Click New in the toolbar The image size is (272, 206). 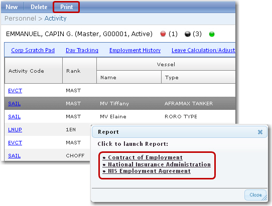click(x=12, y=7)
